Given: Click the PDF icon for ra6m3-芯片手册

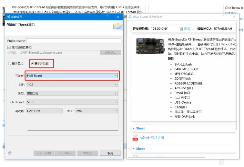Looking at the screenshot, I should click(135, 138).
